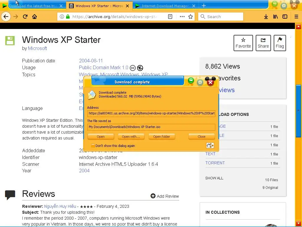Open the 2004 year link
Viewport: 302px width, 227px height.
click(84, 171)
